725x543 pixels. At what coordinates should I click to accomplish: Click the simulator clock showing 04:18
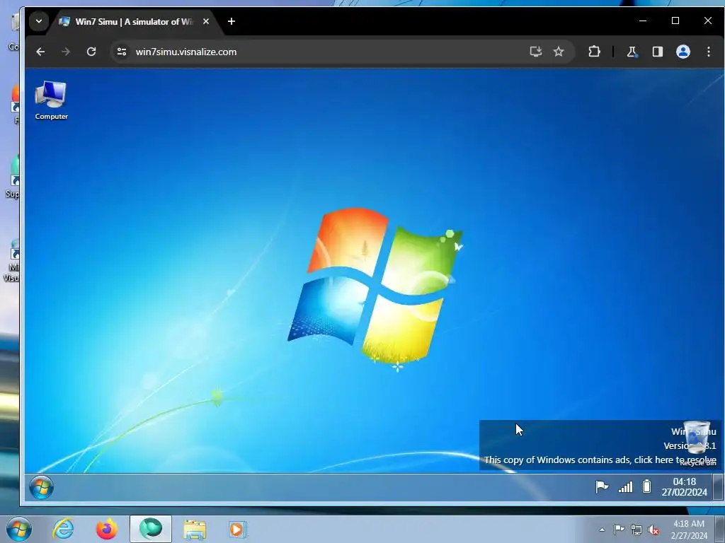[x=685, y=486]
